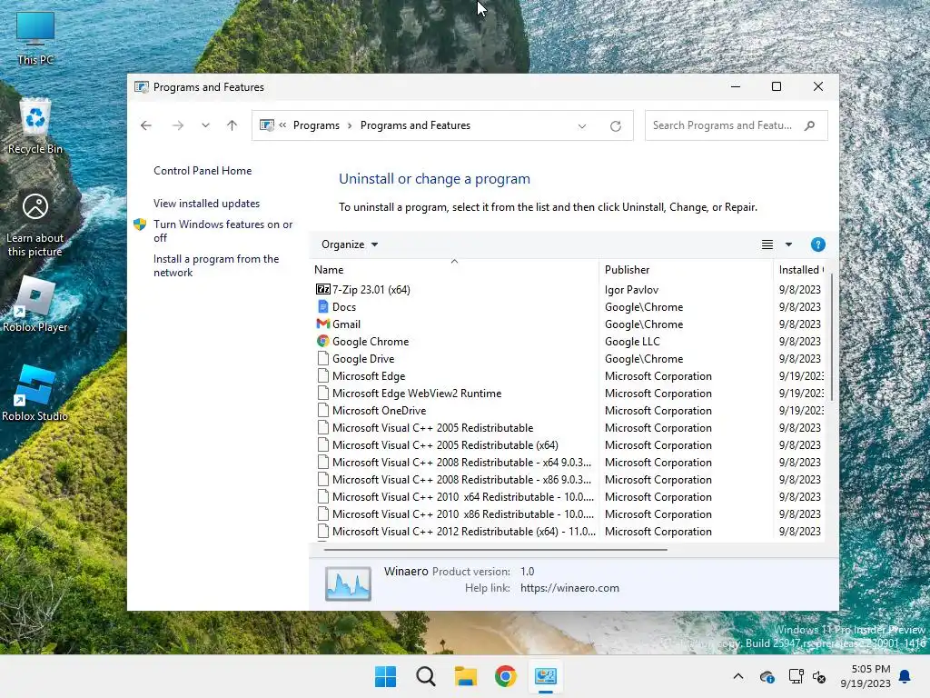The height and width of the screenshot is (698, 930).
Task: Open recent locations chevron
Action: [205, 125]
